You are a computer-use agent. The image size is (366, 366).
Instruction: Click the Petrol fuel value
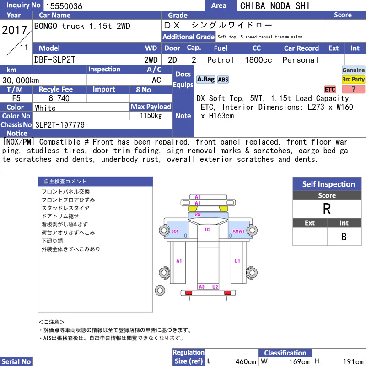point(220,60)
